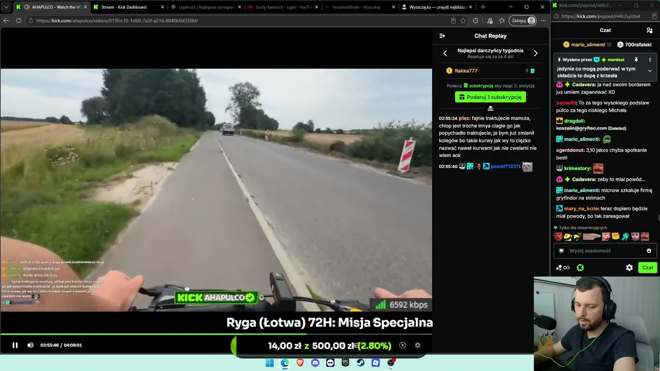Open OBS Studio from taskbar
The height and width of the screenshot is (371, 660).
(391, 363)
